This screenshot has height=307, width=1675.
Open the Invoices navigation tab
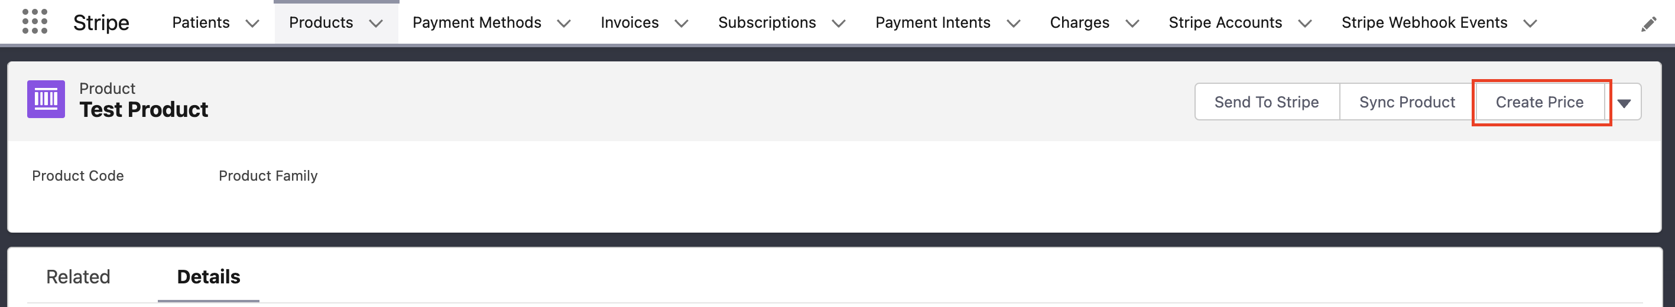coord(629,22)
